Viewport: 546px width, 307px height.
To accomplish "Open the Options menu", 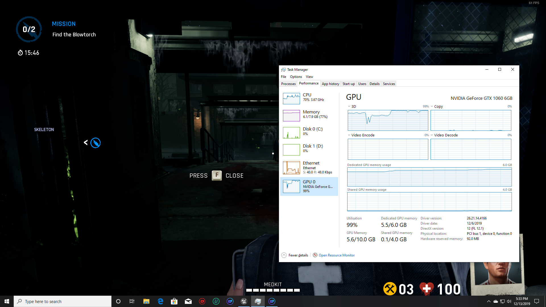I will 296,77.
